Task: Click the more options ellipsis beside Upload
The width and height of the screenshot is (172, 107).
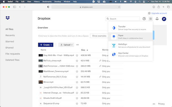Action: [78, 45]
